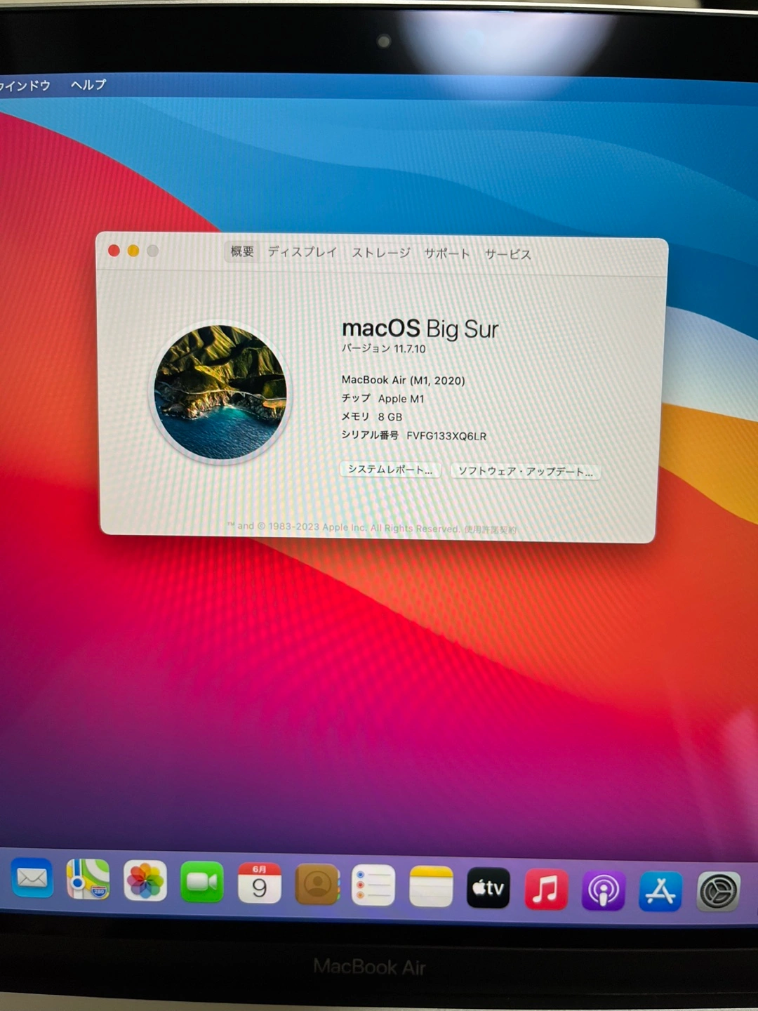This screenshot has width=758, height=1011.
Task: Click the MacBook Air (M1, 2020) text
Action: pyautogui.click(x=404, y=380)
